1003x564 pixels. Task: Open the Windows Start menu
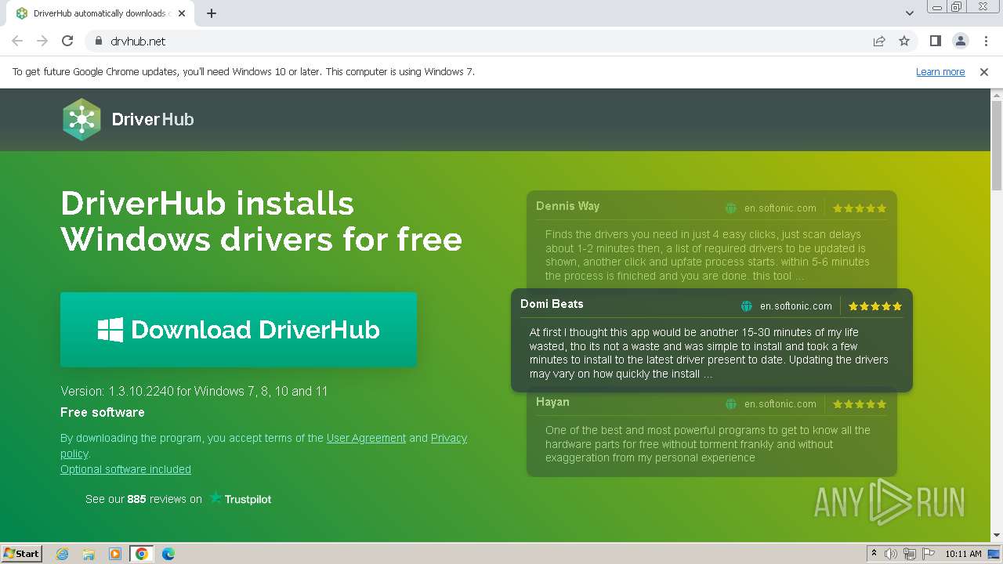pos(21,554)
